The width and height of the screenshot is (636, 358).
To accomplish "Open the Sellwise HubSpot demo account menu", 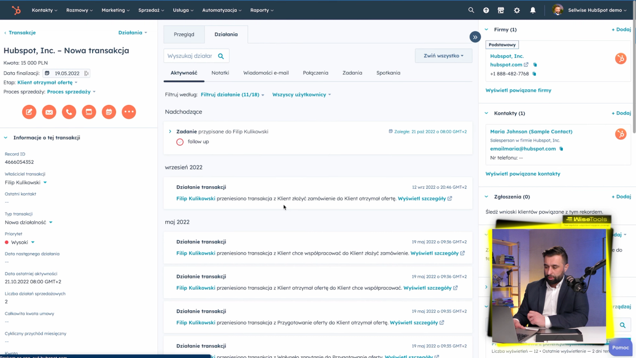I will [x=598, y=10].
